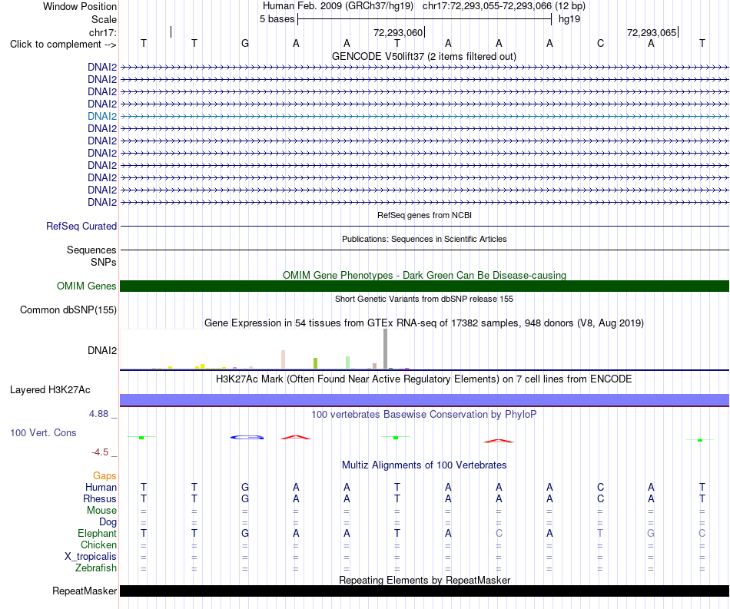Click the publications Sequences track line

(424, 250)
